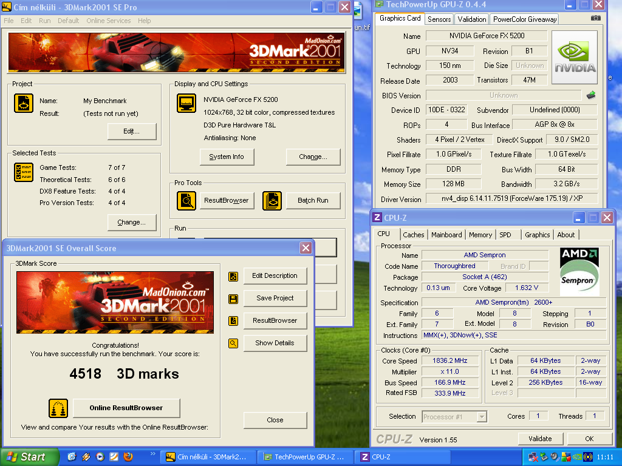Open the Online Services menu
622x466 pixels.
point(109,21)
